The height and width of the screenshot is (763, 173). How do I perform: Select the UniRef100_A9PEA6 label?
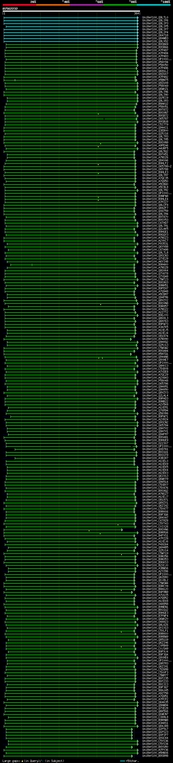[x=155, y=145]
